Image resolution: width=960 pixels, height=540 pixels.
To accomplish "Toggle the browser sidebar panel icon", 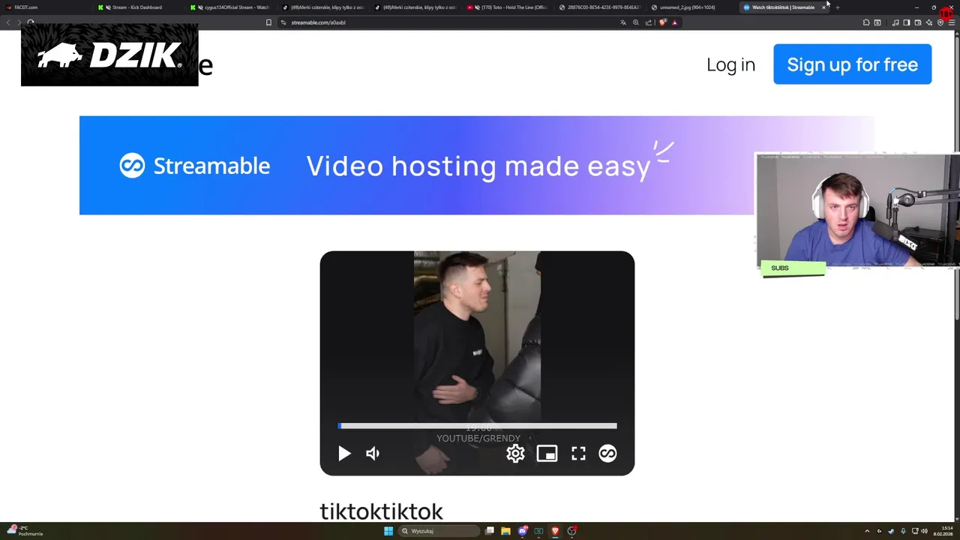I will pos(906,22).
